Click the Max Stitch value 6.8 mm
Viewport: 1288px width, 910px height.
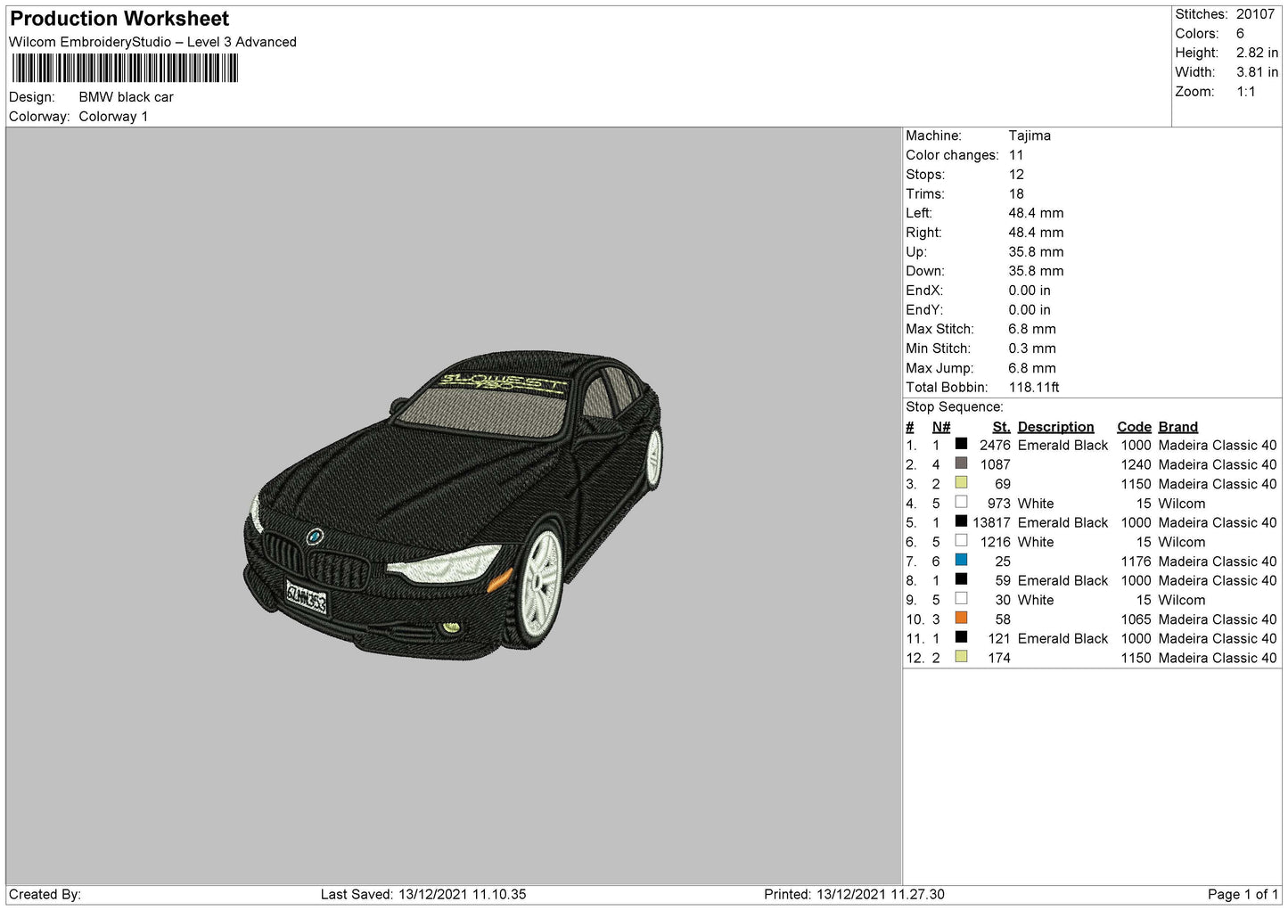1032,329
